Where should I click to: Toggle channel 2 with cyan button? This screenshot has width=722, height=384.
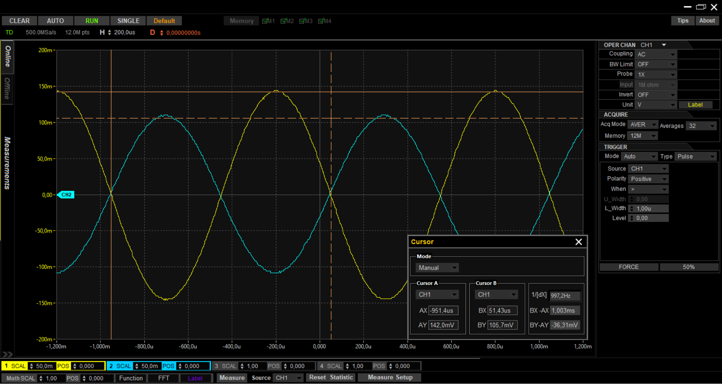click(x=111, y=366)
